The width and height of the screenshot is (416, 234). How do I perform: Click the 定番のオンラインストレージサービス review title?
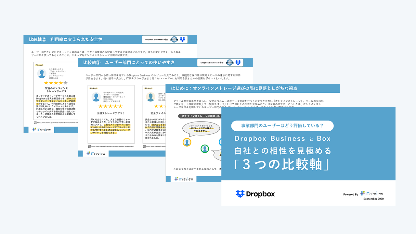click(x=56, y=90)
